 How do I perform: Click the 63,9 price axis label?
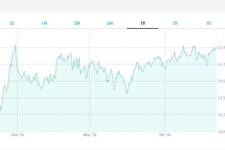(222, 47)
